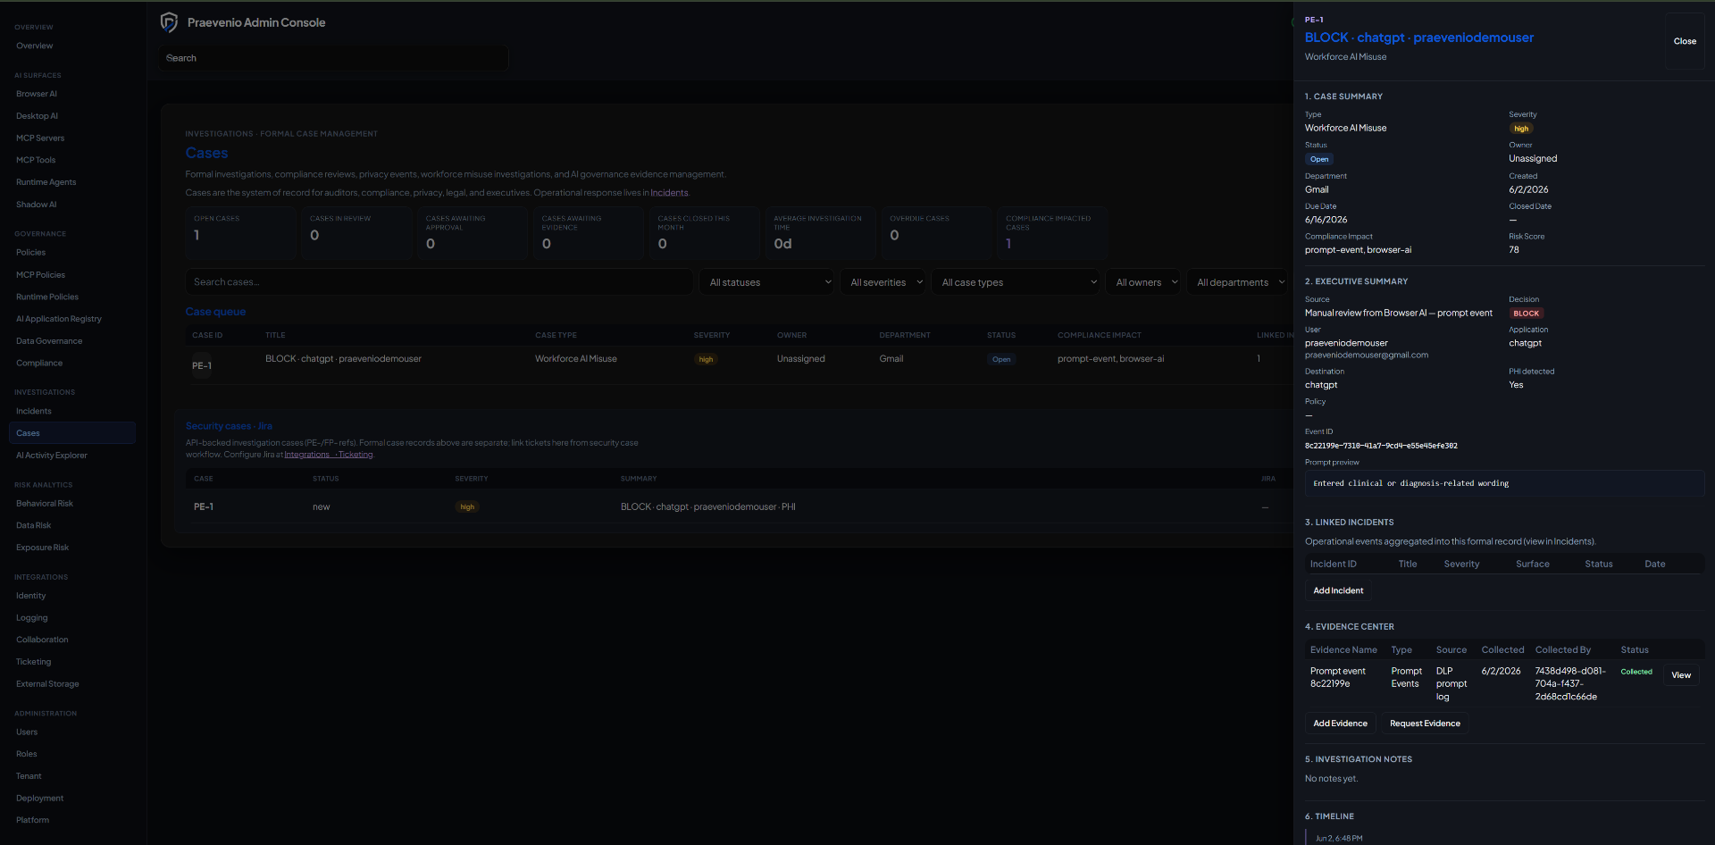Open AI Activity Explorer

coord(52,456)
